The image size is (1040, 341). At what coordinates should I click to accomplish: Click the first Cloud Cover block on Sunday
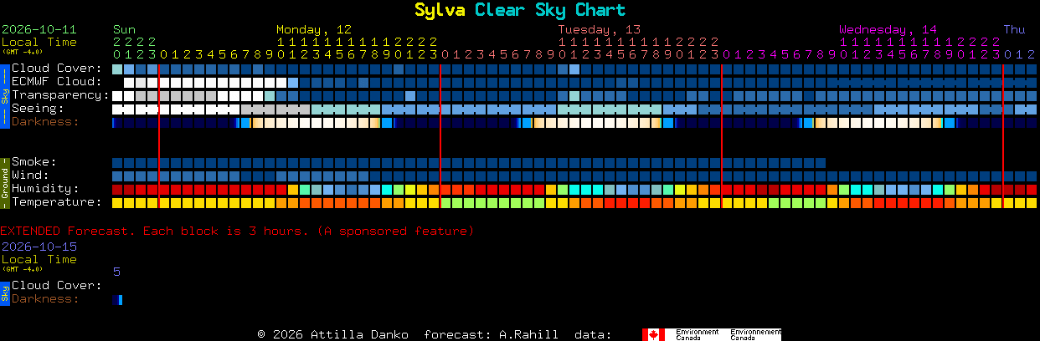(x=117, y=69)
